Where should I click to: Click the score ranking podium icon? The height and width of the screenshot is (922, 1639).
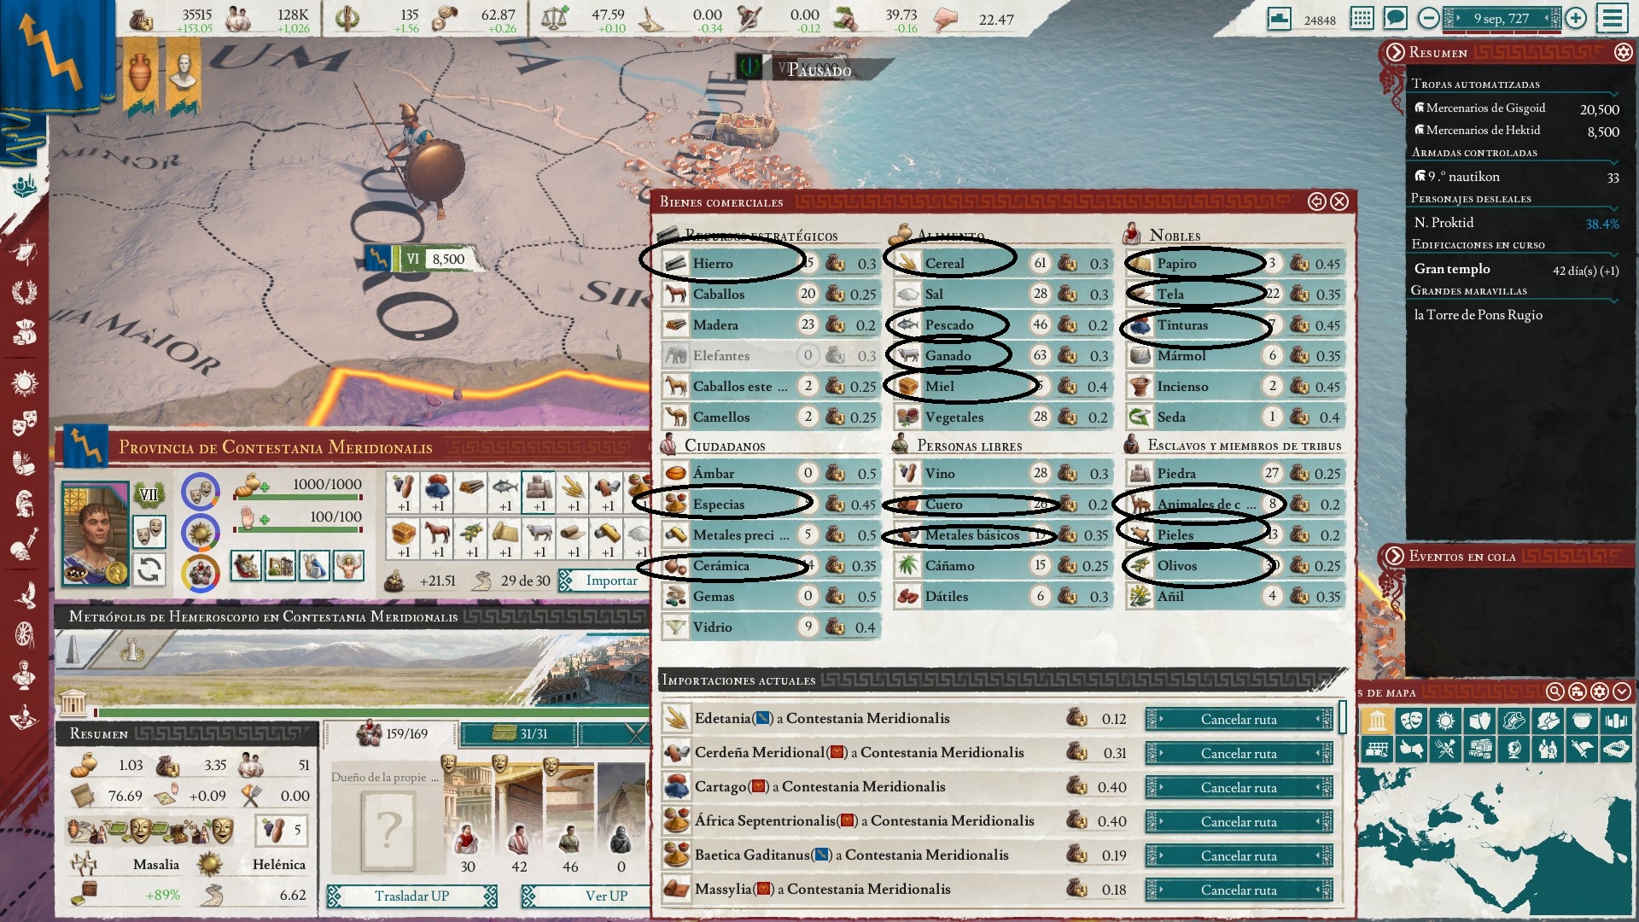(x=1279, y=18)
